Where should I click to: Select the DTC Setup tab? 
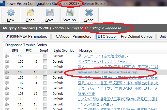[x=107, y=36]
